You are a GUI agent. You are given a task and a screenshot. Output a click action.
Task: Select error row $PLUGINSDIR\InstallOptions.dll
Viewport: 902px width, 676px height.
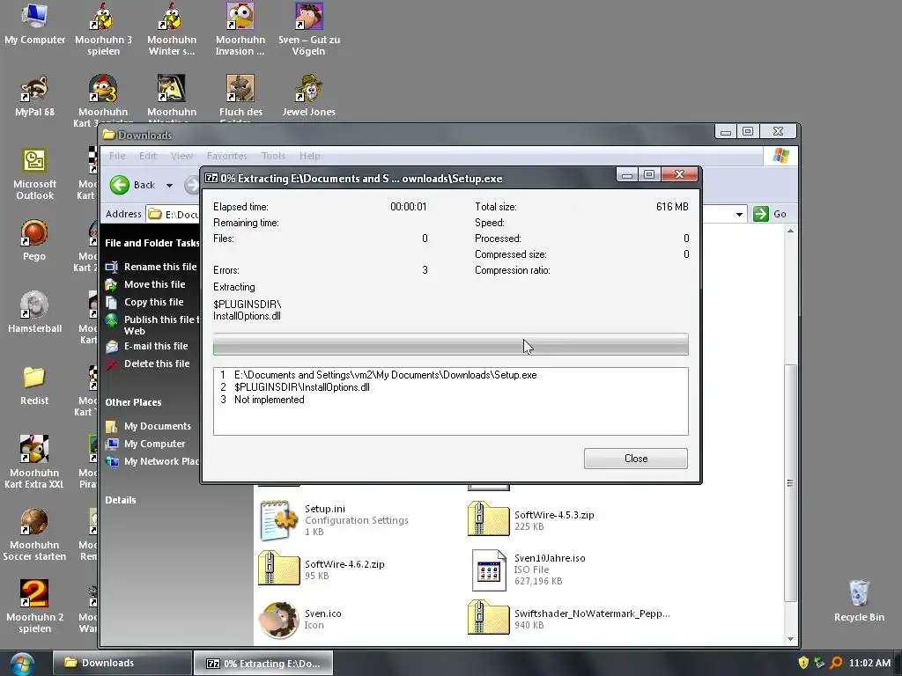(450, 387)
